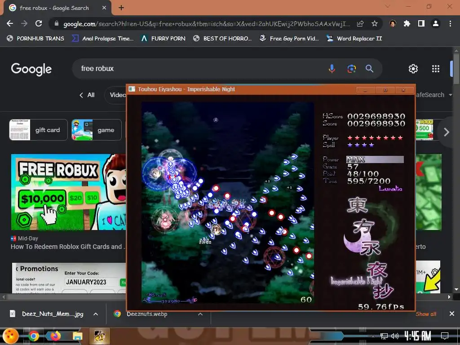
Task: Switch to the All results tab
Action: coord(87,95)
